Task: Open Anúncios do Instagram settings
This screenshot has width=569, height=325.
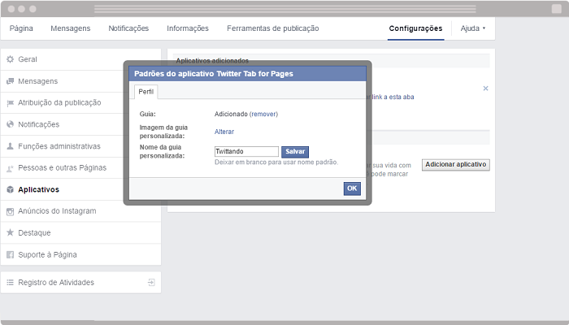Action: pyautogui.click(x=80, y=211)
